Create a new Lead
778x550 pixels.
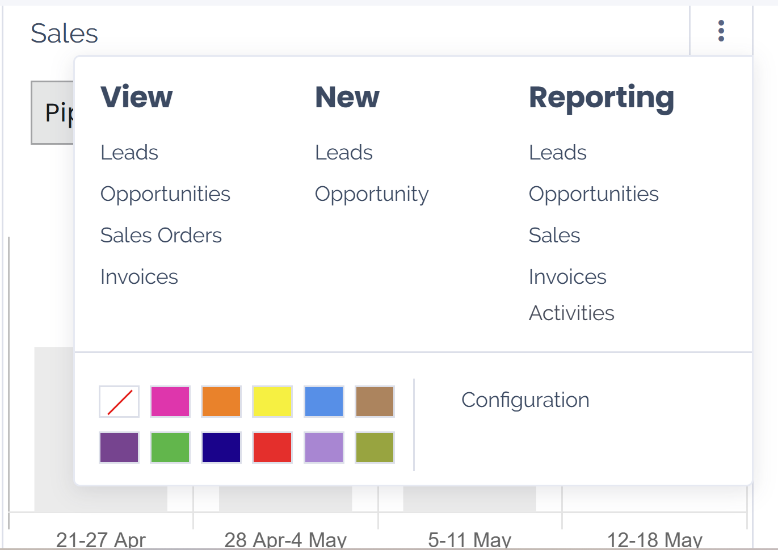(x=343, y=152)
